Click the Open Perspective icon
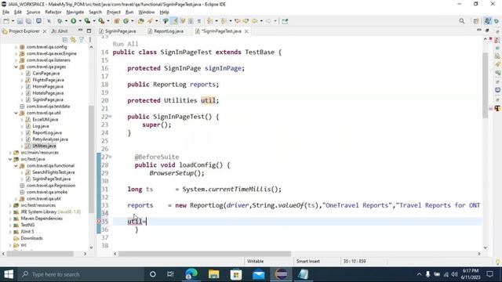 (x=476, y=21)
